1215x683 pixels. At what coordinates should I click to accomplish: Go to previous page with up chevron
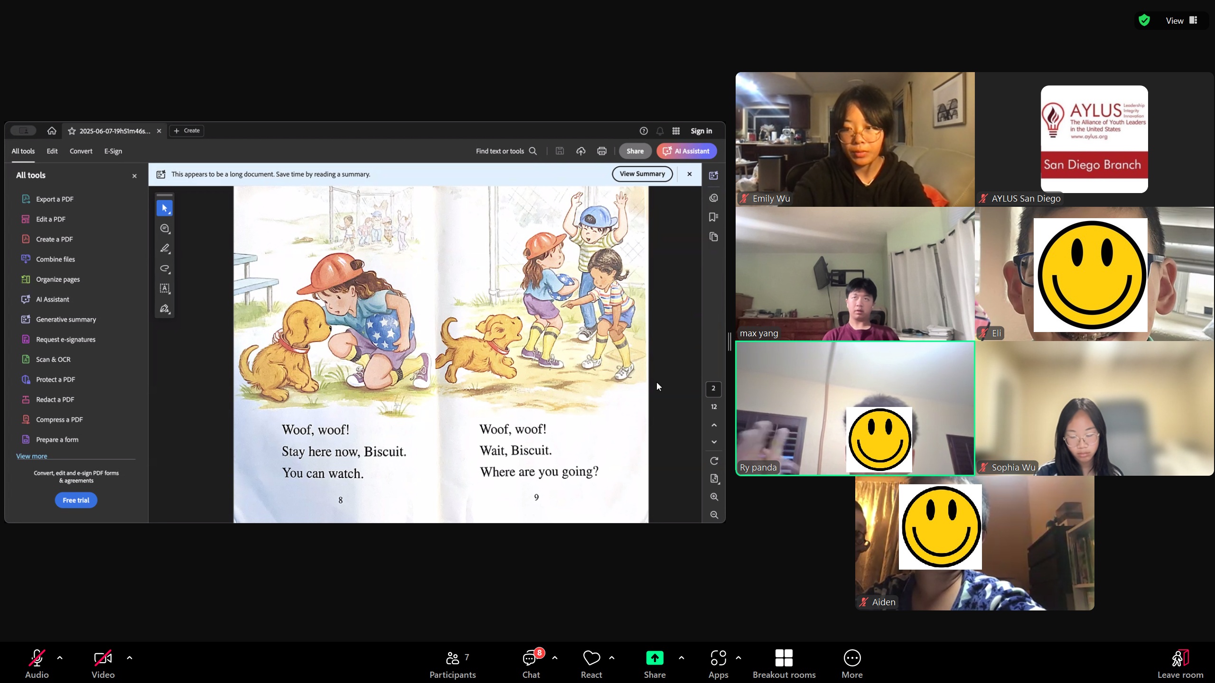714,425
